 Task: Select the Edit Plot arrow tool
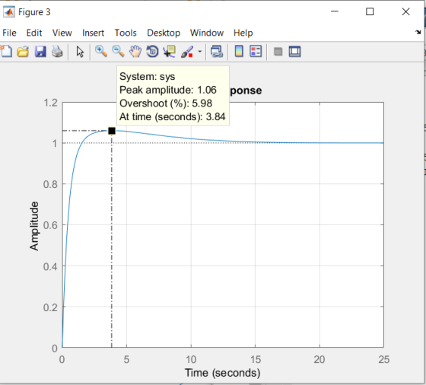[80, 52]
